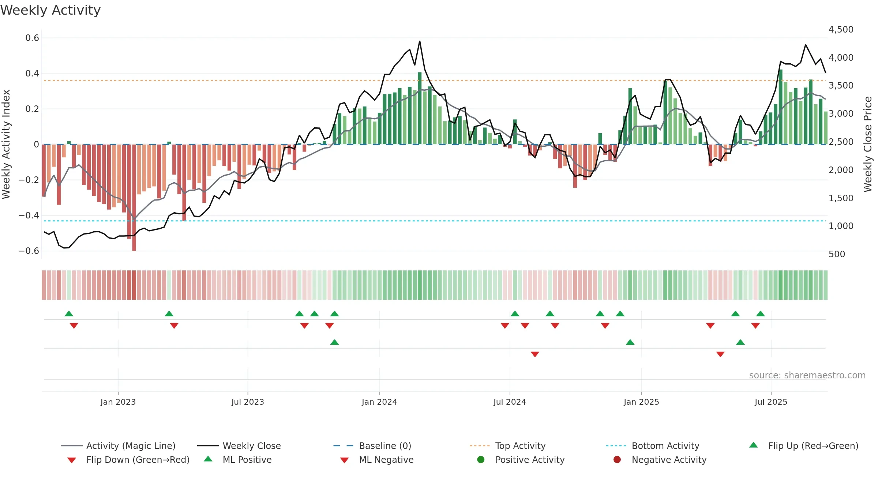The image size is (878, 494).
Task: Click the 'Jan 2025' x-axis label
Action: [641, 402]
